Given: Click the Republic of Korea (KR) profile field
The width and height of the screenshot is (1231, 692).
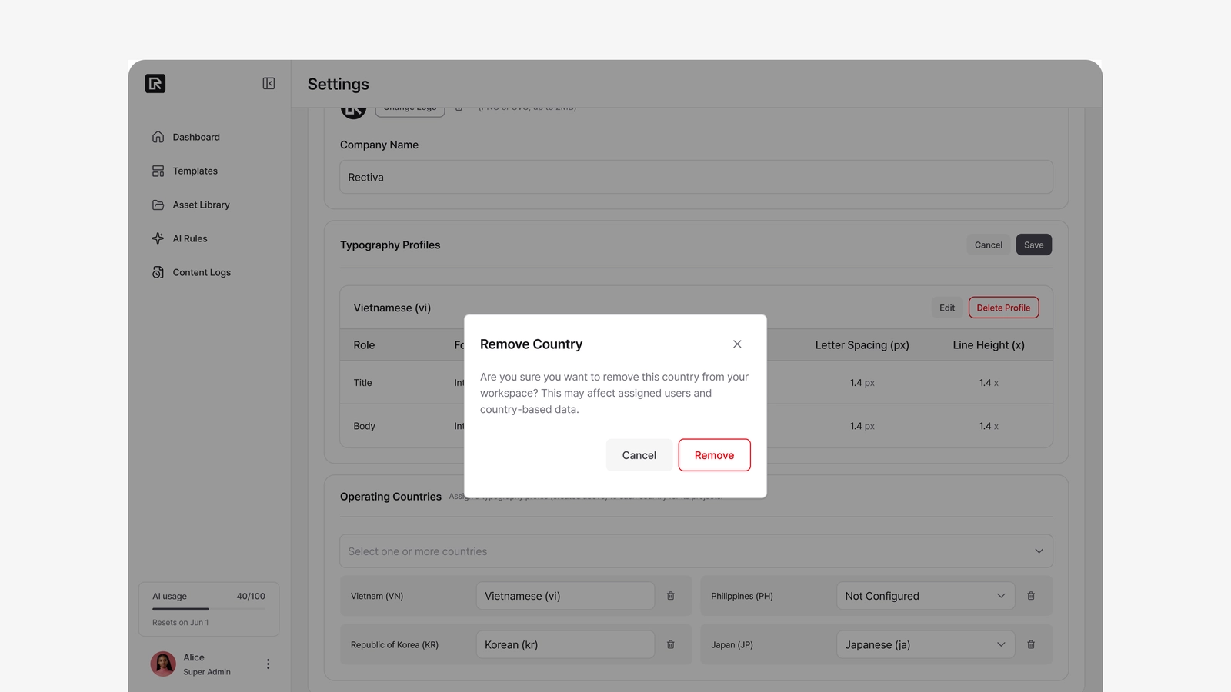Looking at the screenshot, I should [x=565, y=644].
